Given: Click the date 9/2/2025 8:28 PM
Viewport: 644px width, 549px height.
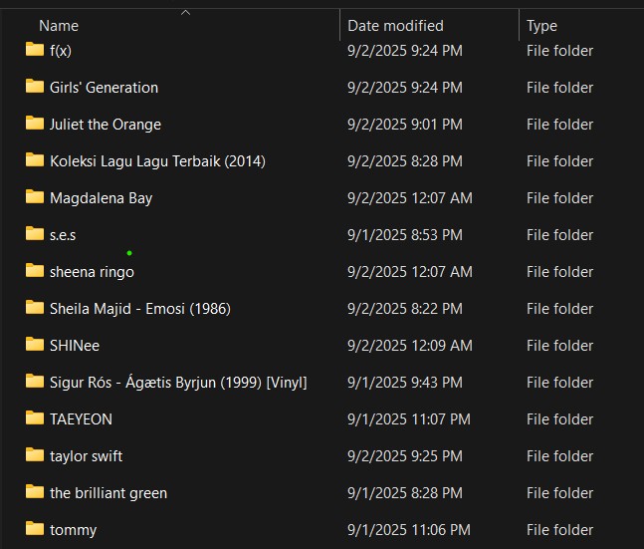Looking at the screenshot, I should (405, 161).
